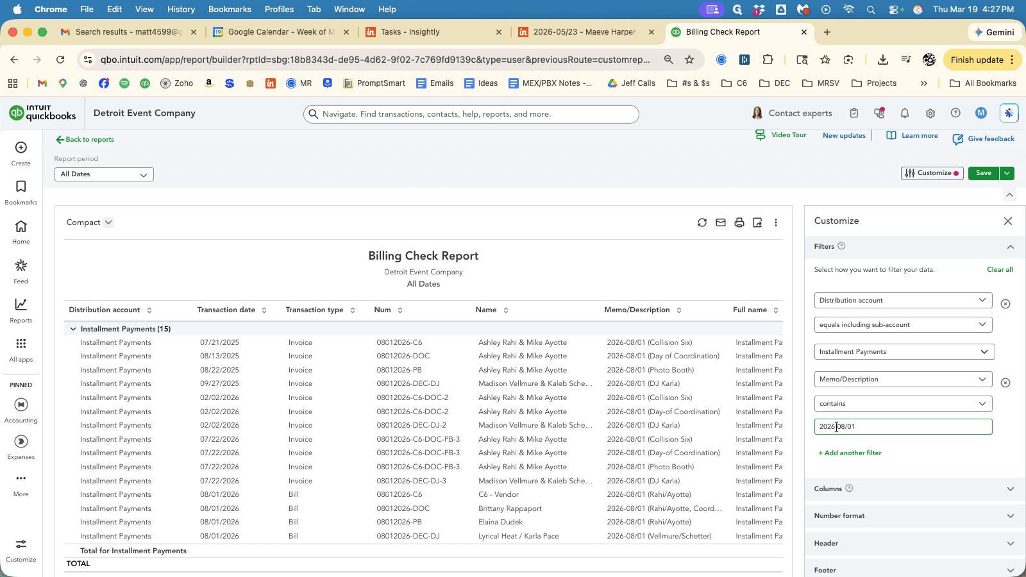The width and height of the screenshot is (1026, 577).
Task: Open Reports in the sidebar
Action: pos(21,311)
